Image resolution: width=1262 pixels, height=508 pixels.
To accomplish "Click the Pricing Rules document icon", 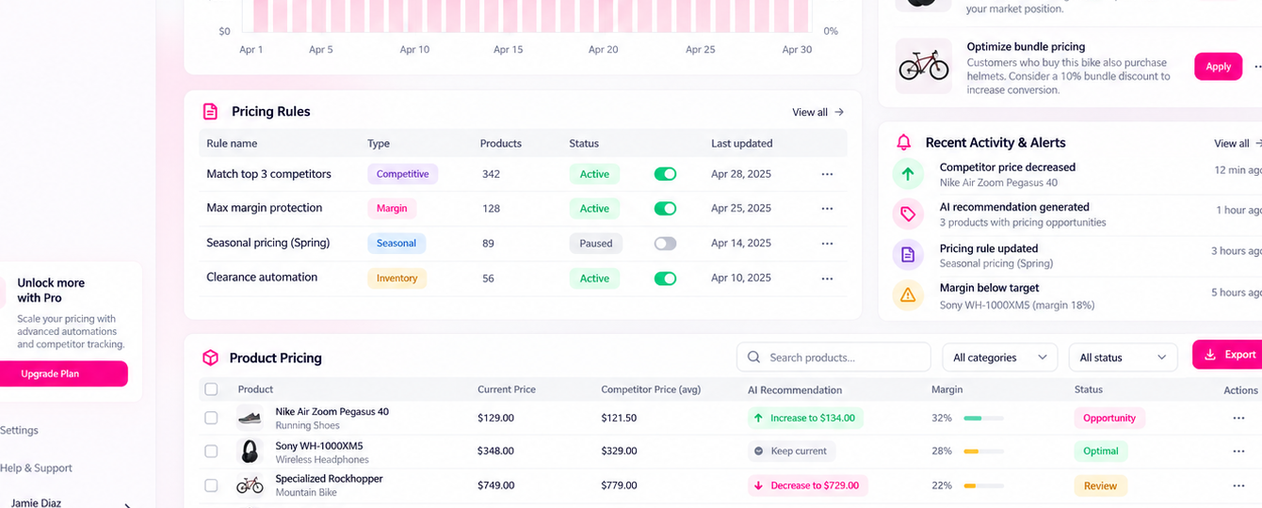I will click(x=210, y=112).
